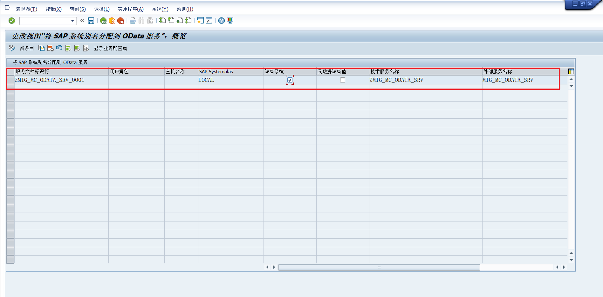Screen dimensions: 603x297
Task: Click the Undo Change arrow icon
Action: [59, 48]
